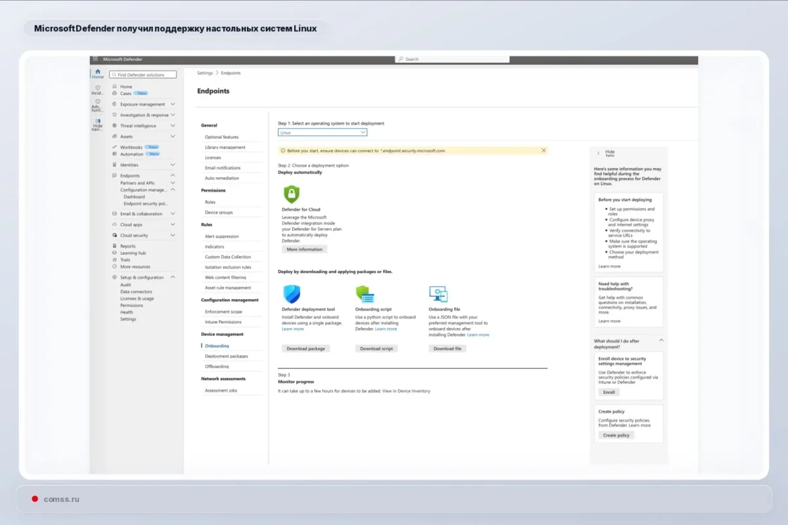This screenshot has width=788, height=525.
Task: Open Licenses & usage in navigation
Action: coord(137,299)
